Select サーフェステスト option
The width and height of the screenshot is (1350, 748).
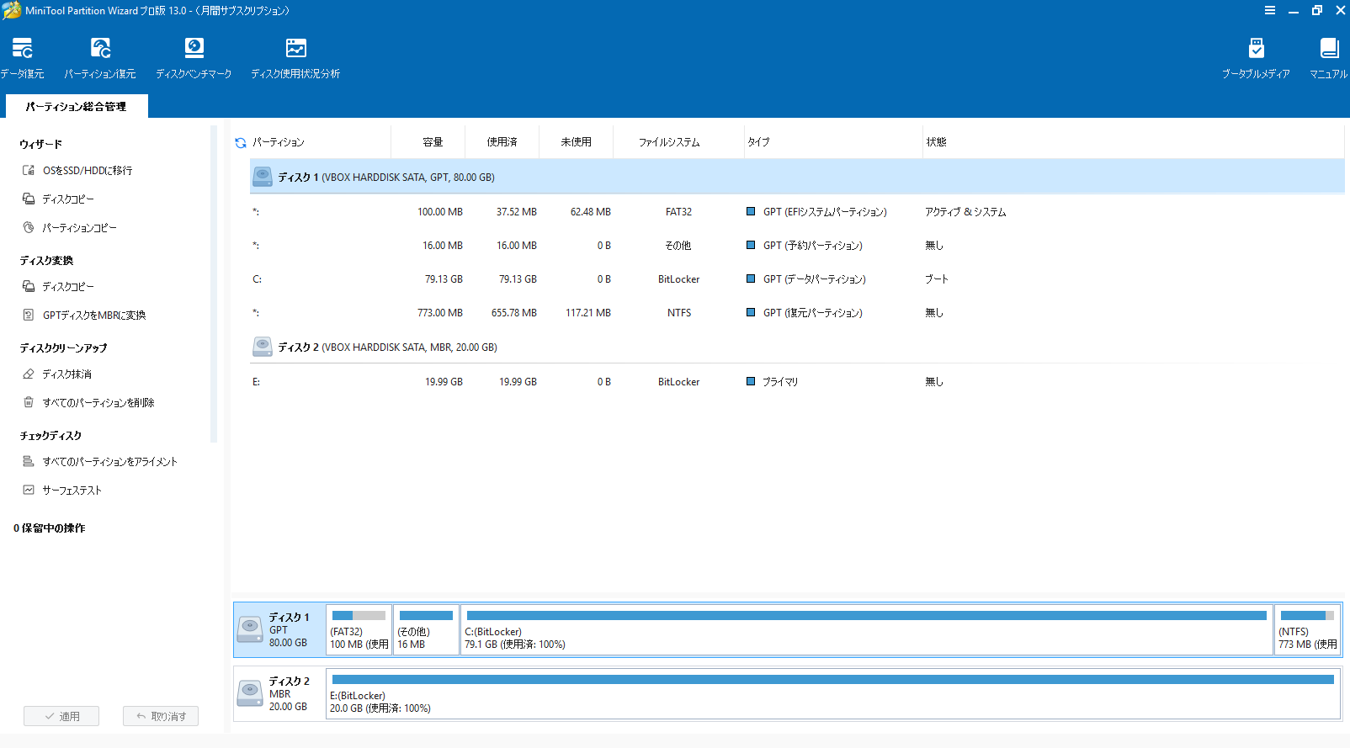click(72, 491)
